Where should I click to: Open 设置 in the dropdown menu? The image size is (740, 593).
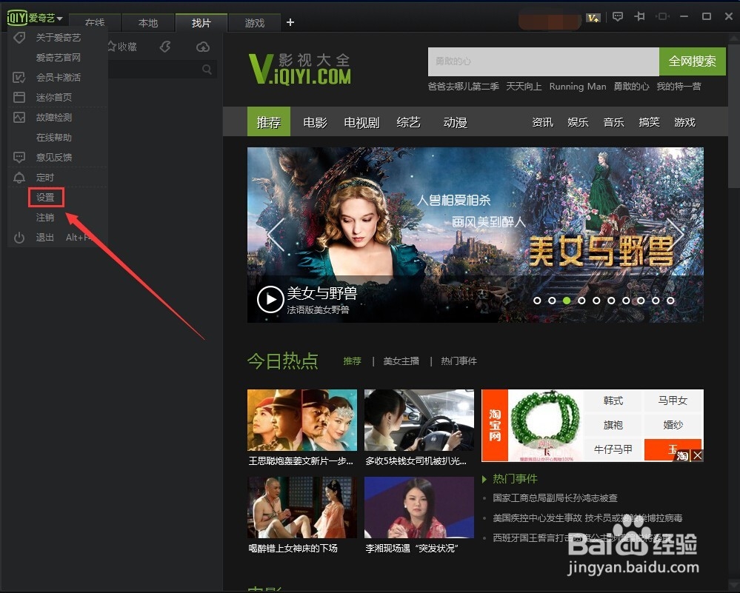45,197
